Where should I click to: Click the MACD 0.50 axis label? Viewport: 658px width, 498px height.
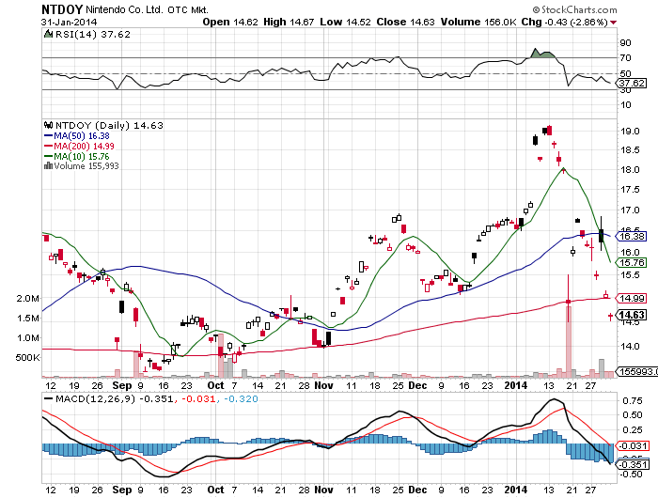[x=633, y=415]
